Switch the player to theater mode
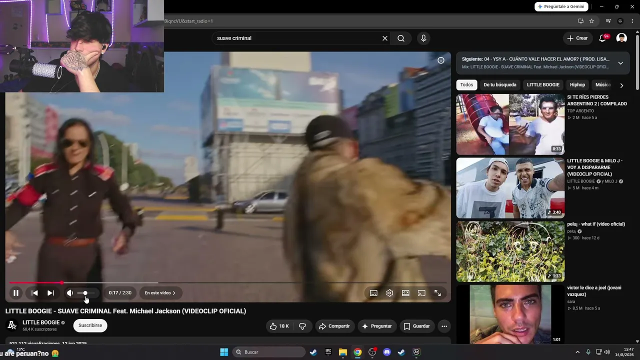The width and height of the screenshot is (640, 360). (405, 293)
